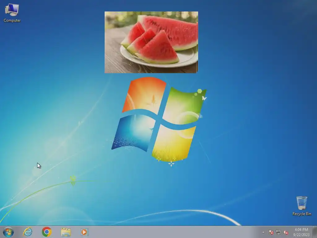Viewport: 317px width, 238px height.
Task: Open Windows Media Player from the taskbar
Action: pyautogui.click(x=85, y=232)
